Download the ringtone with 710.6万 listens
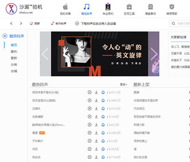190x162 pixels. coord(96,157)
